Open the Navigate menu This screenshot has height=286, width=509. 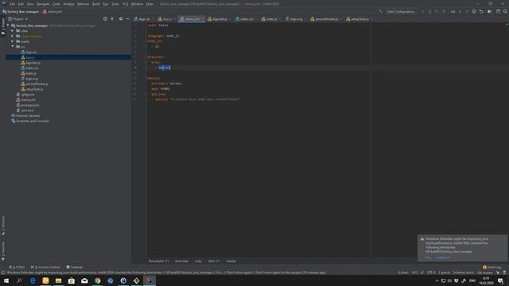click(x=43, y=4)
